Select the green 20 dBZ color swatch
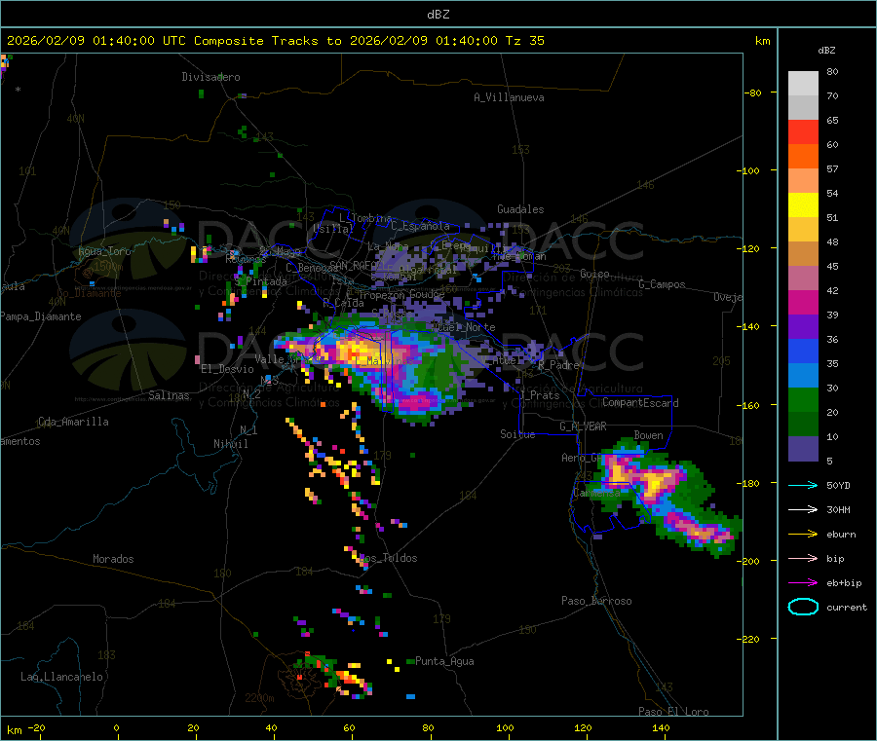Screen dimensions: 877x741 tap(803, 399)
